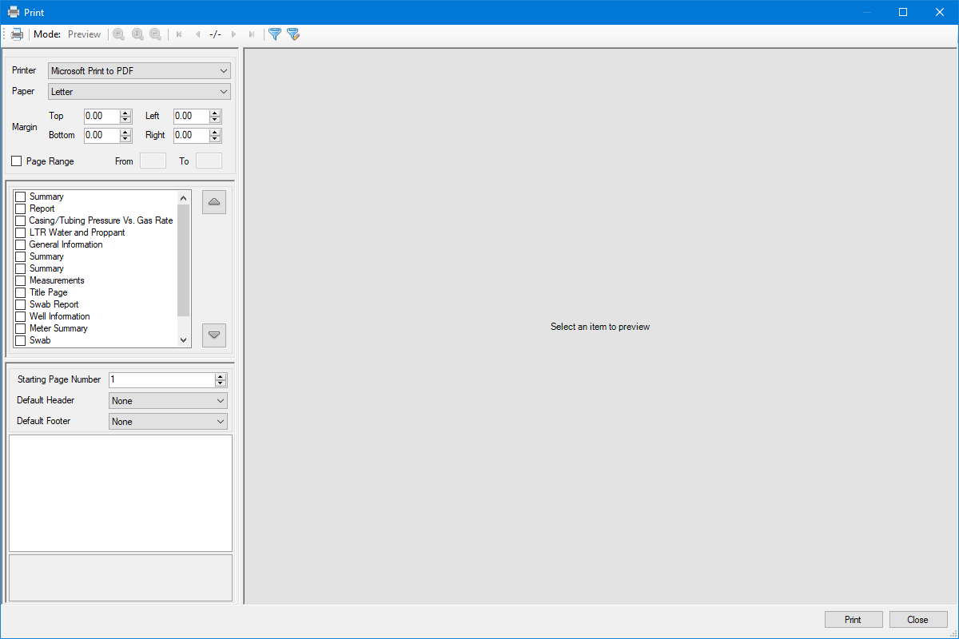Screen dimensions: 959x639
Task: Click the page range From field
Action: coord(153,161)
